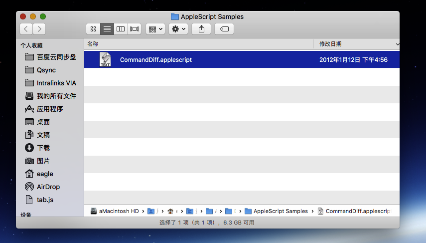This screenshot has width=426, height=243.
Task: Click the 个人收藏 sidebar section header
Action: pos(31,45)
